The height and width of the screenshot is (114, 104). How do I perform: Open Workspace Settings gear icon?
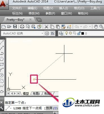tap(47, 33)
